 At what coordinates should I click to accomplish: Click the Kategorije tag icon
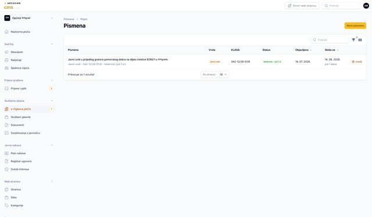[x=6, y=205]
